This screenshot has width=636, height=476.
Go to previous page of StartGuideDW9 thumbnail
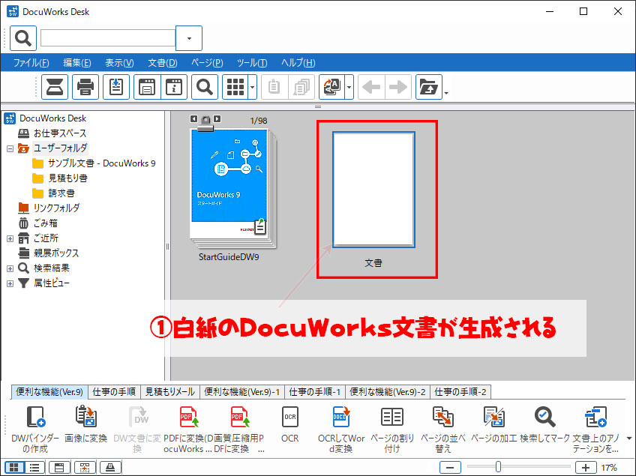coord(194,118)
